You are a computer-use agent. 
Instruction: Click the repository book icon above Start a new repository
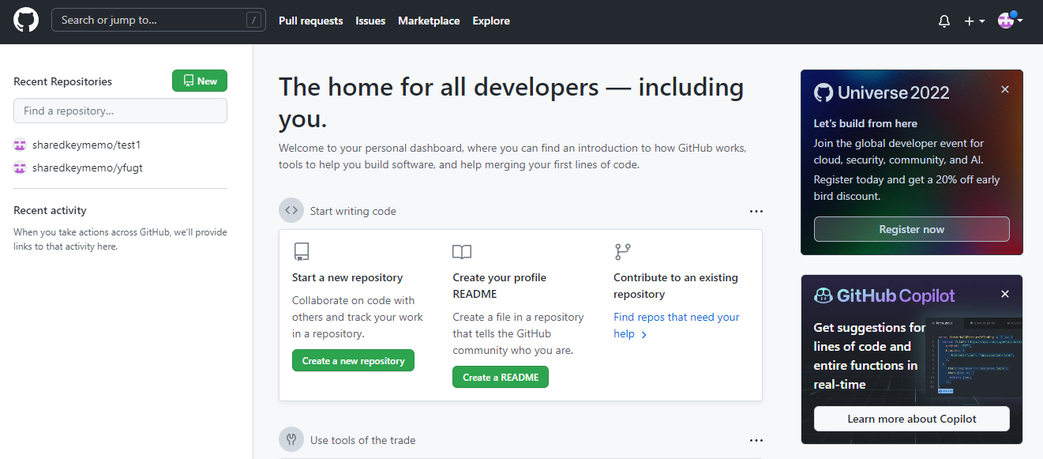(x=301, y=252)
